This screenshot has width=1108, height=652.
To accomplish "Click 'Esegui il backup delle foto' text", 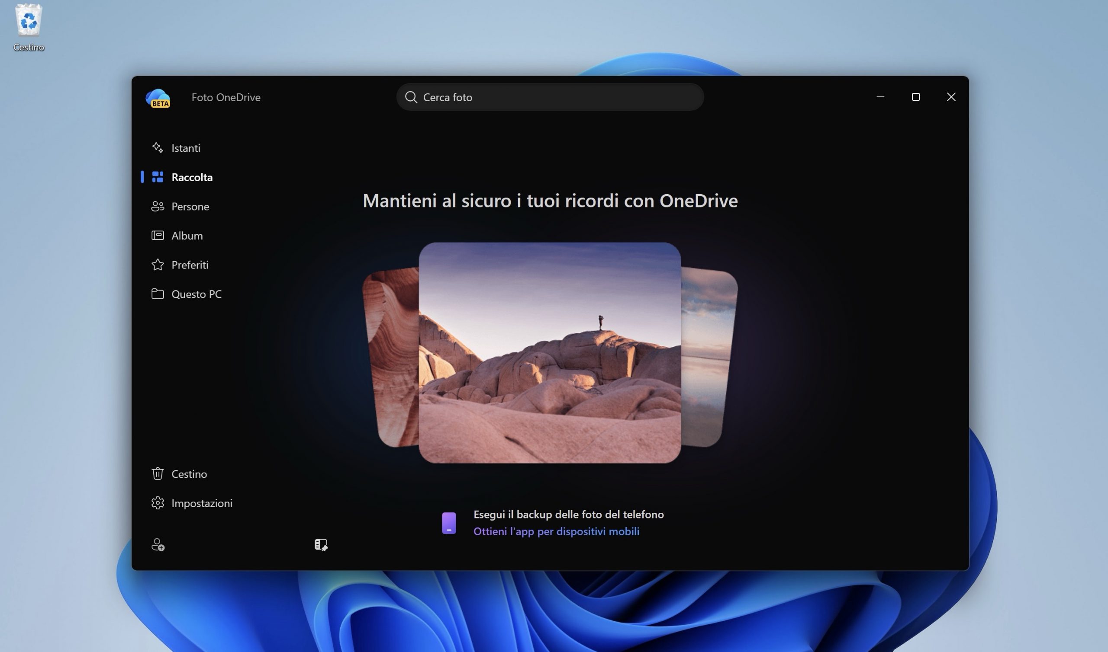I will tap(569, 515).
